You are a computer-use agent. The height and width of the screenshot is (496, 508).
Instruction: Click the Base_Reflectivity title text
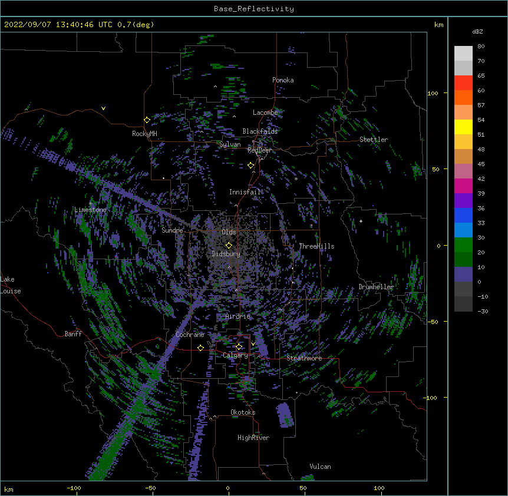254,9
